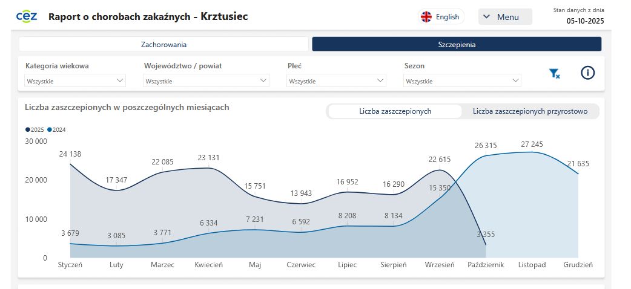Screen dimensions: 631x289
Task: Click the 6 592 data label
Action: pyautogui.click(x=301, y=222)
